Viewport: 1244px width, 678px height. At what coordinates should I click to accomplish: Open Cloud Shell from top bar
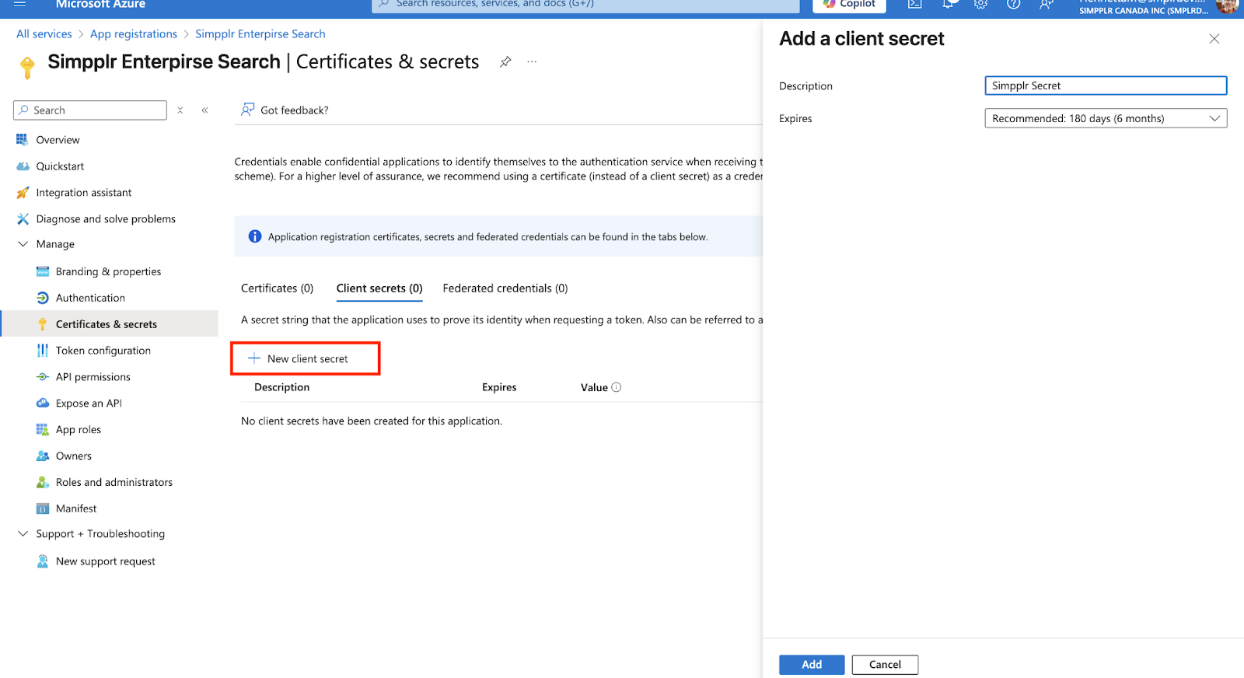(915, 5)
